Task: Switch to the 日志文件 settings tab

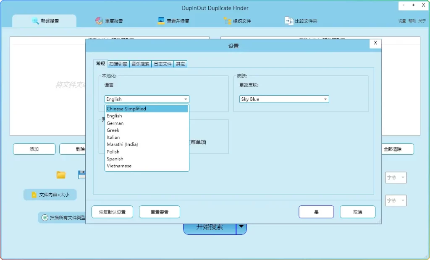Action: (x=163, y=64)
